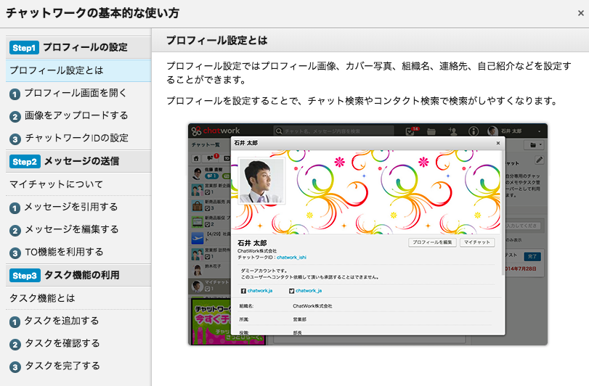Click the home icon in chat list
This screenshot has height=386, width=589.
(196, 158)
